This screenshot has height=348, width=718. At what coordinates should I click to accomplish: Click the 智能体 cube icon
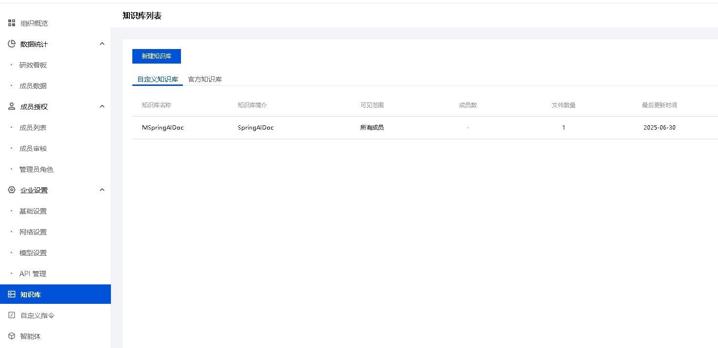tap(12, 336)
